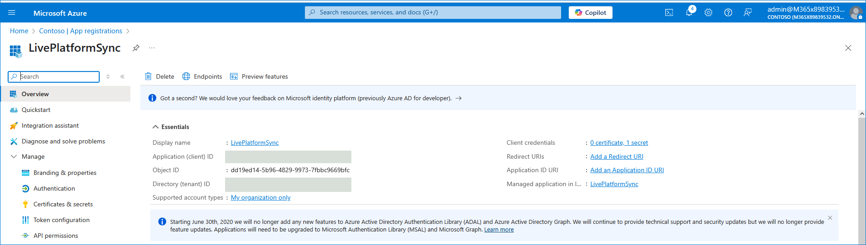This screenshot has width=866, height=245.
Task: Focus the global search resources box
Action: coord(433,13)
